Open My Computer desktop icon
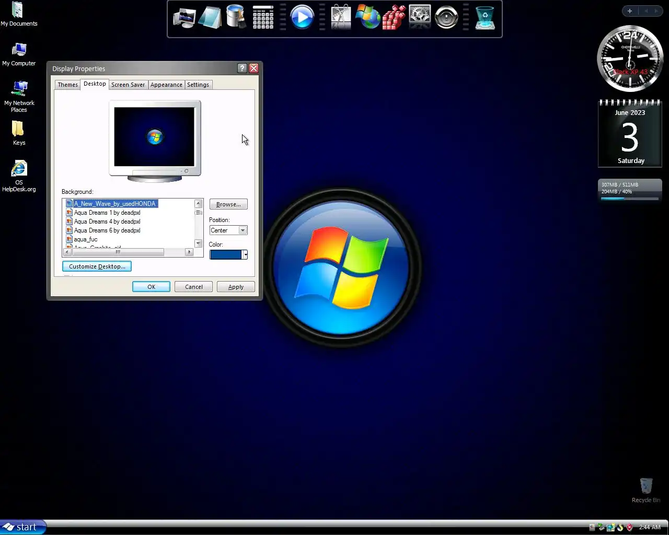Screen dimensions: 669x535 pos(19,54)
